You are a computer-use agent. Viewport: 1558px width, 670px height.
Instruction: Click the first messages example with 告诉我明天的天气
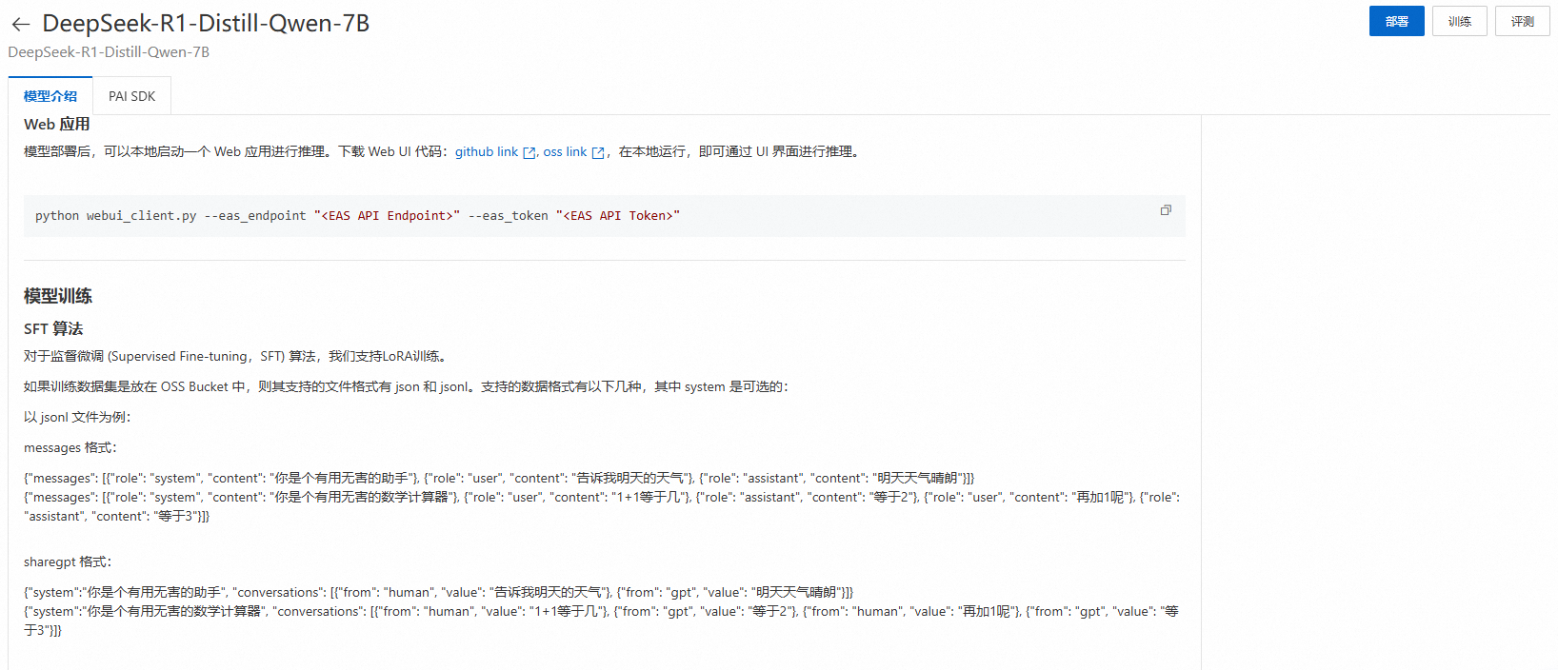[x=499, y=478]
